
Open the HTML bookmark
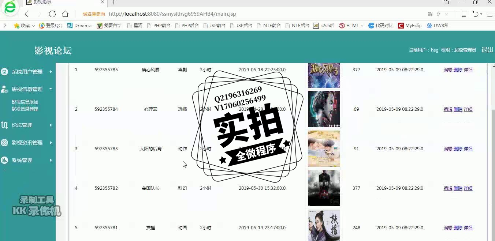(351, 26)
